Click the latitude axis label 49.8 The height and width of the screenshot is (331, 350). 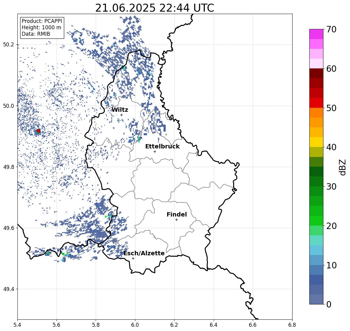point(9,167)
